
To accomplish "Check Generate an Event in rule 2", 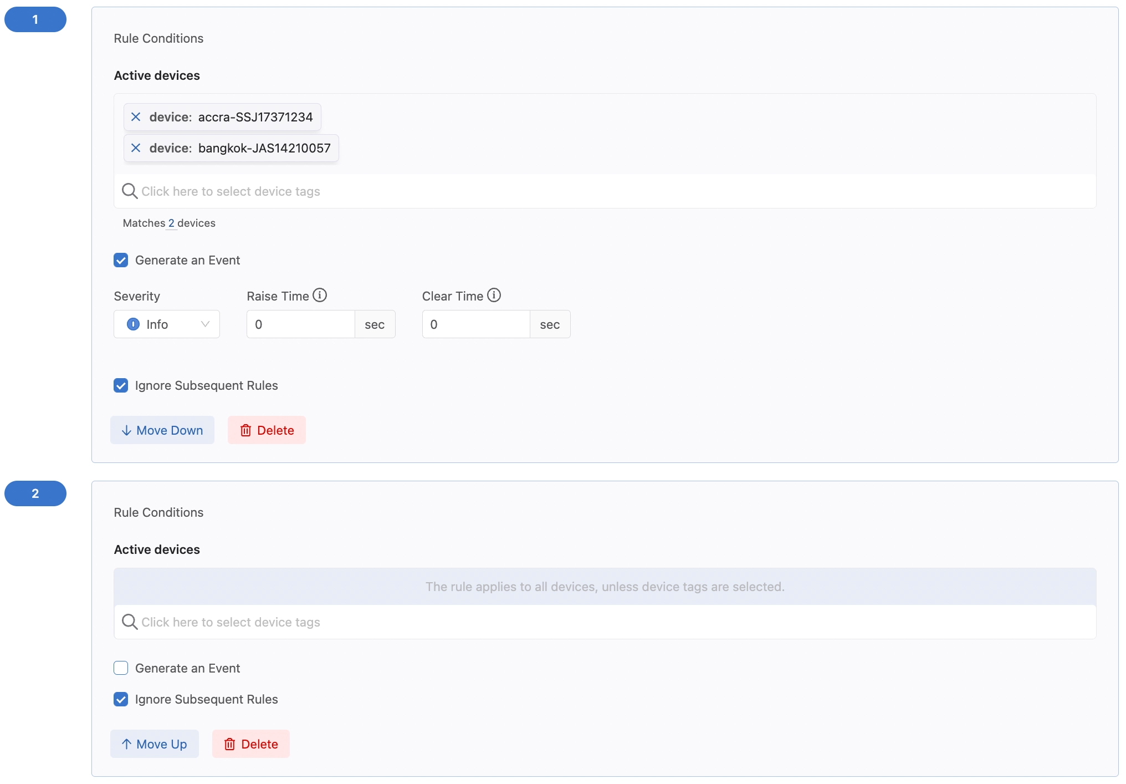I will [x=121, y=668].
